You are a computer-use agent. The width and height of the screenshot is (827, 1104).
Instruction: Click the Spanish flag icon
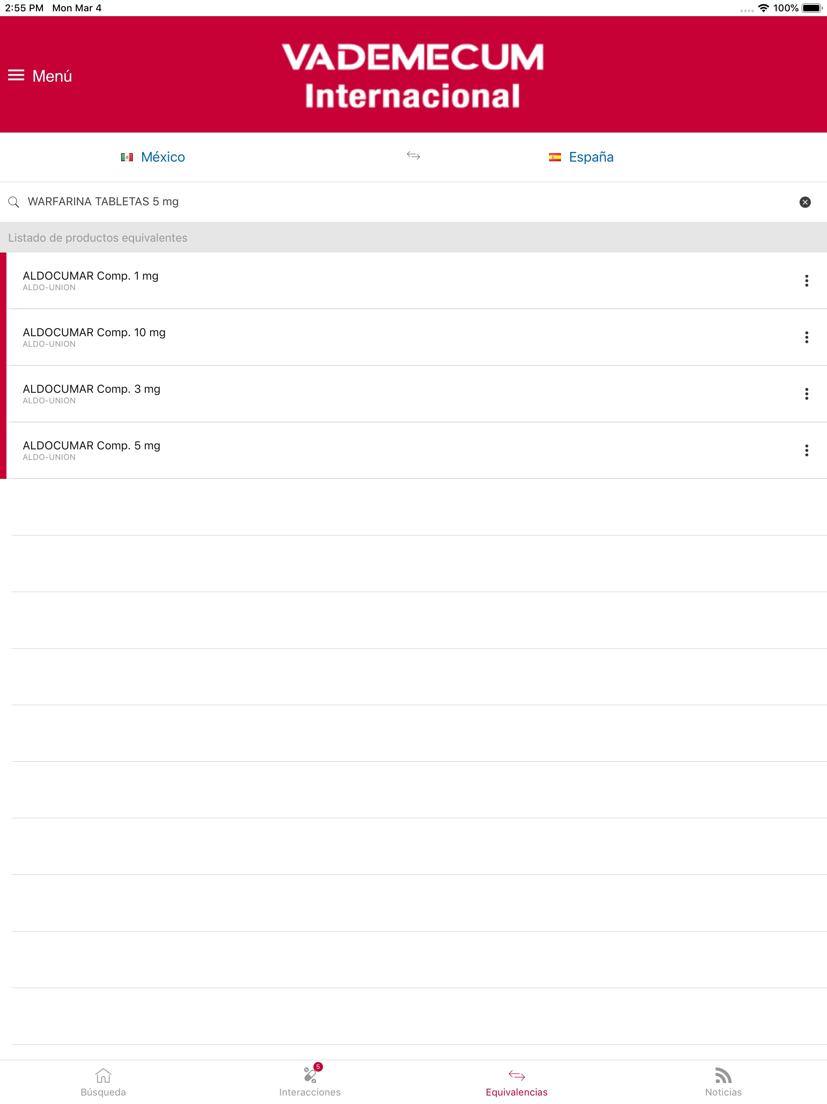[x=555, y=157]
